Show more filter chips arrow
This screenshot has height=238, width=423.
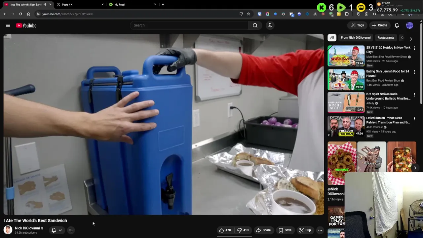tap(411, 39)
